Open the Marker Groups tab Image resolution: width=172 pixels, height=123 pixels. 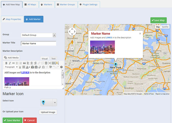(66, 5)
